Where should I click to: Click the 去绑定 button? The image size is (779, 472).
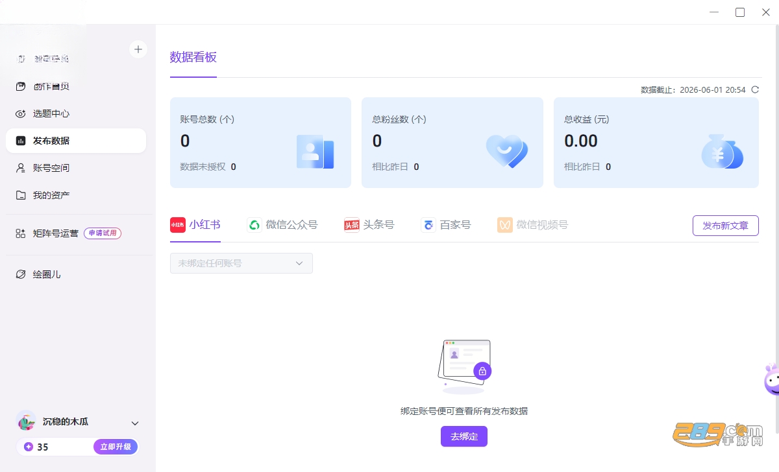tap(464, 436)
